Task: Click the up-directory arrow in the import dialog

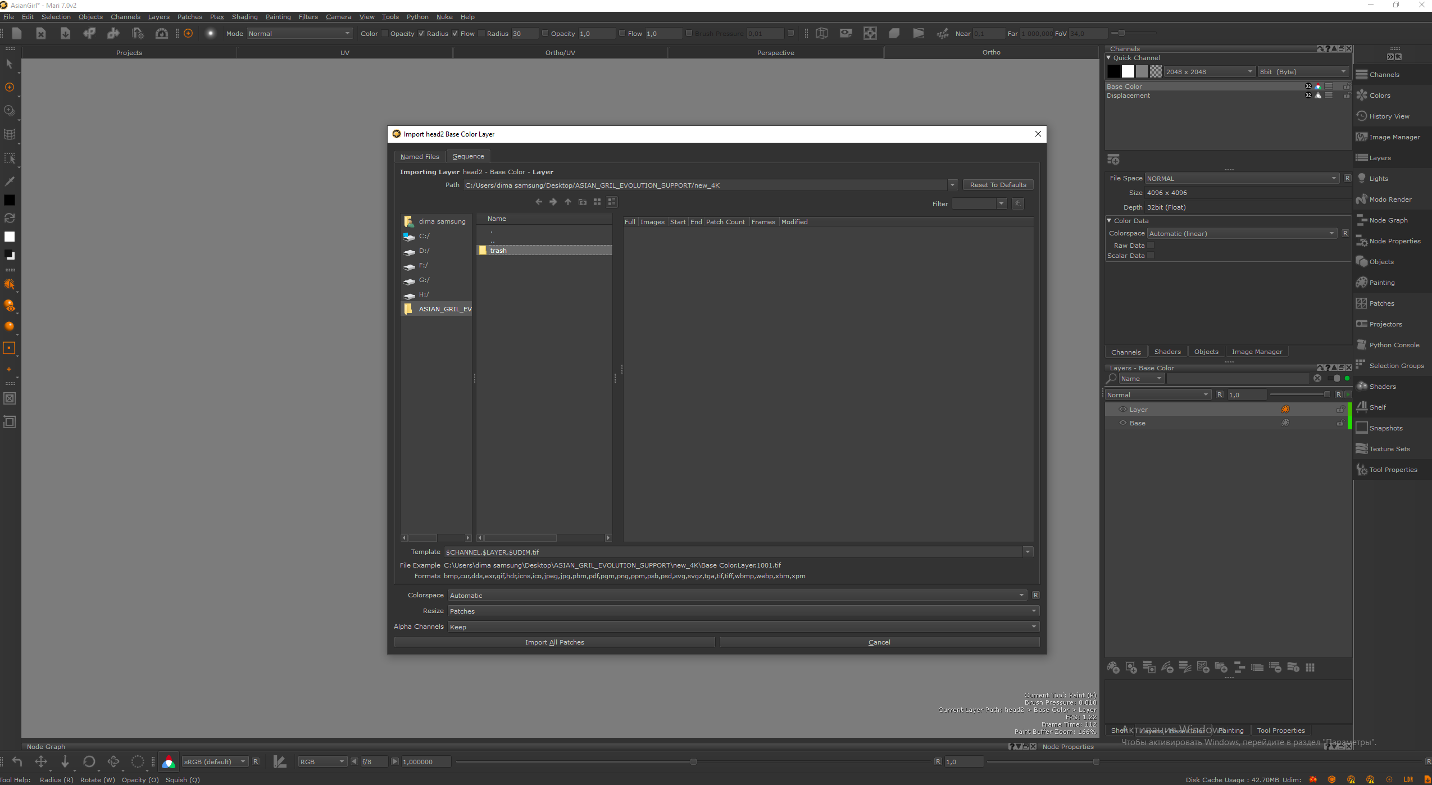Action: point(568,202)
